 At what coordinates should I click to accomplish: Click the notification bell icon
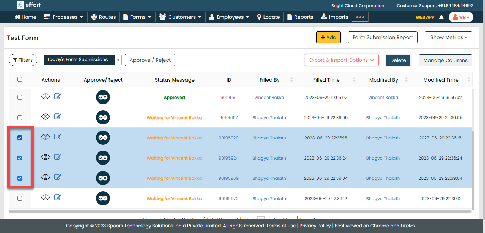click(x=441, y=17)
